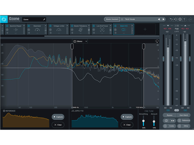Click Capture under the Reference spectrum
194x145 pixels.
click(58, 117)
